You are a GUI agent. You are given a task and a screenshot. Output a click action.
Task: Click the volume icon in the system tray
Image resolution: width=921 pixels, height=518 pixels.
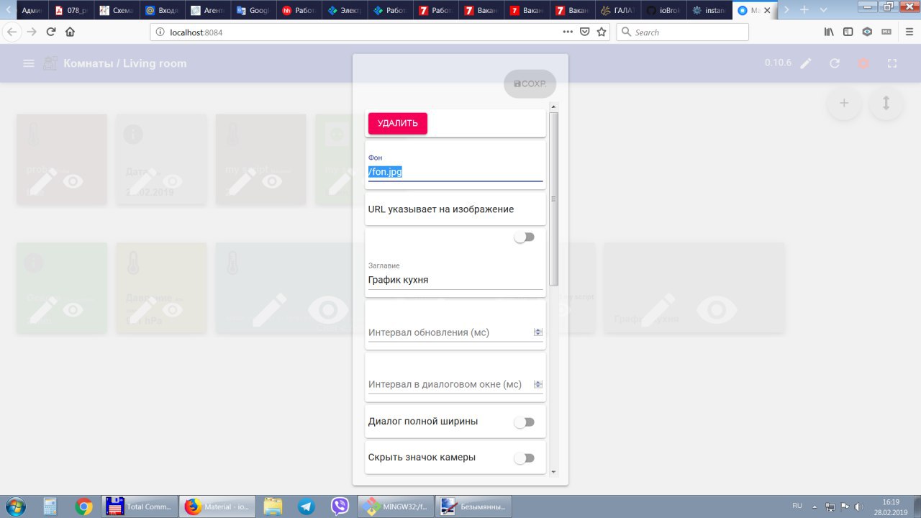point(860,506)
